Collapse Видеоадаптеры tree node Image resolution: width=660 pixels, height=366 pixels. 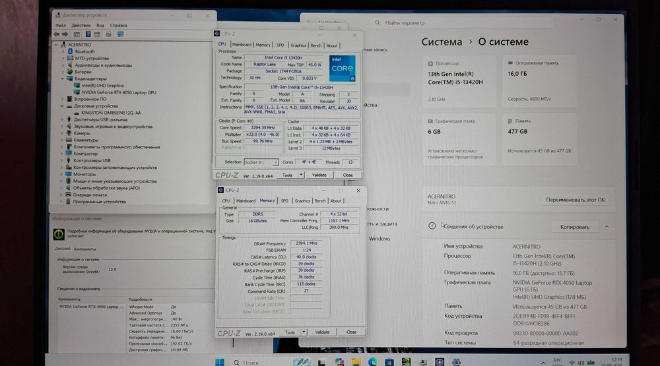click(x=63, y=78)
